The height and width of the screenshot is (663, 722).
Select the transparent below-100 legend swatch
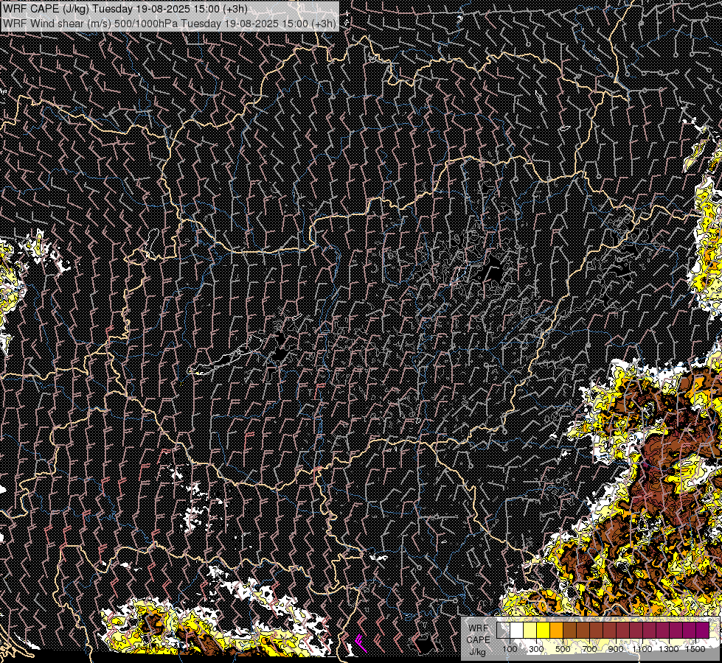point(503,630)
